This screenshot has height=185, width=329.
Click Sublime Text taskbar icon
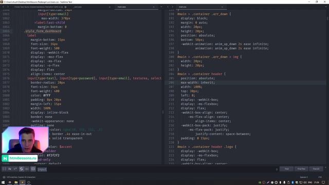tap(22, 182)
